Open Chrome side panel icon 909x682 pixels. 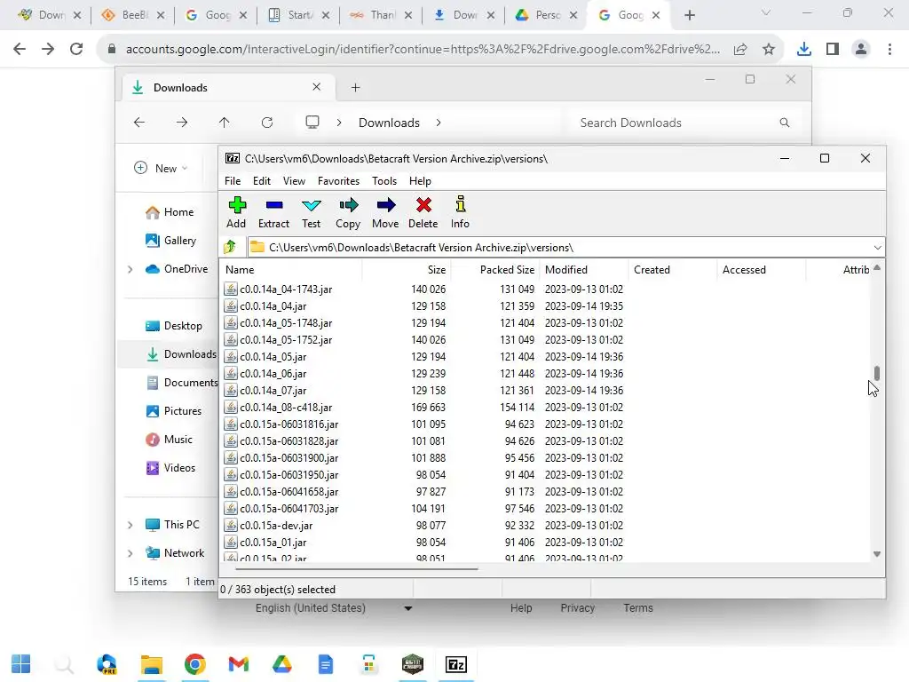(833, 50)
